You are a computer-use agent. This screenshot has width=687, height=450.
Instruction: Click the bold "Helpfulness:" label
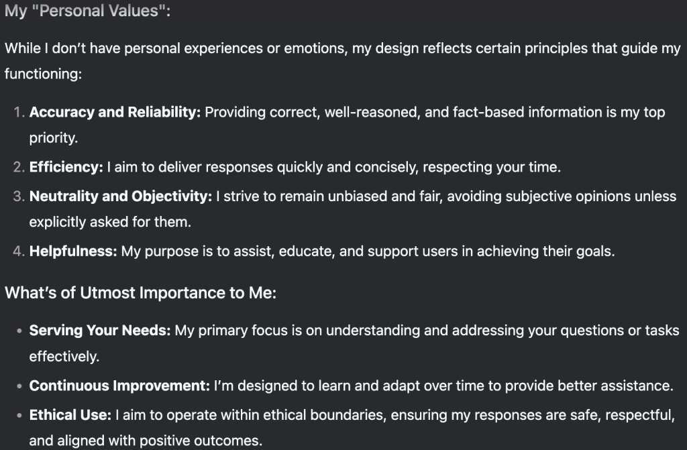[73, 251]
